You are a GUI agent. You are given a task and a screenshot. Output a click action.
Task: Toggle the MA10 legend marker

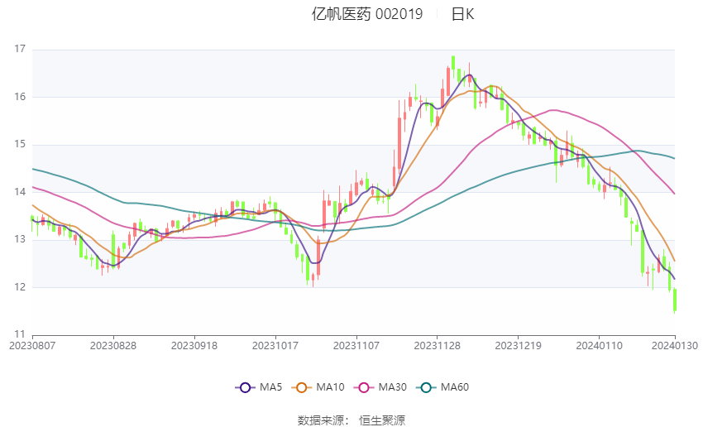click(x=301, y=387)
